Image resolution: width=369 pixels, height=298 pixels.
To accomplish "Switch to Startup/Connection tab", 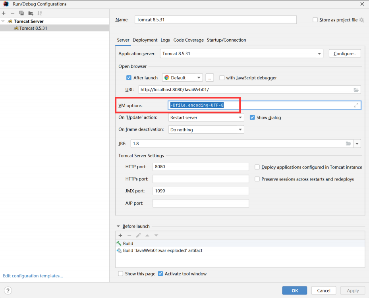I will 226,40.
